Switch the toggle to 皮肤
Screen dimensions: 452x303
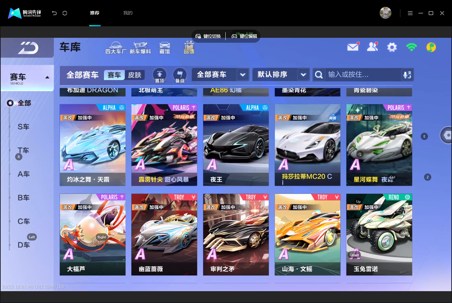135,75
